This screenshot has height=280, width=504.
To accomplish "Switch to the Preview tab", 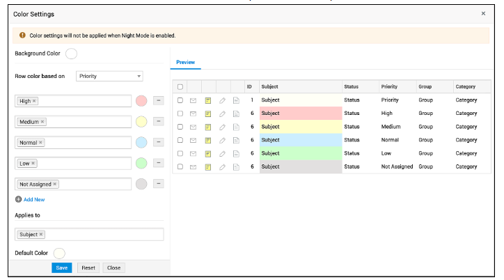I will 185,63.
